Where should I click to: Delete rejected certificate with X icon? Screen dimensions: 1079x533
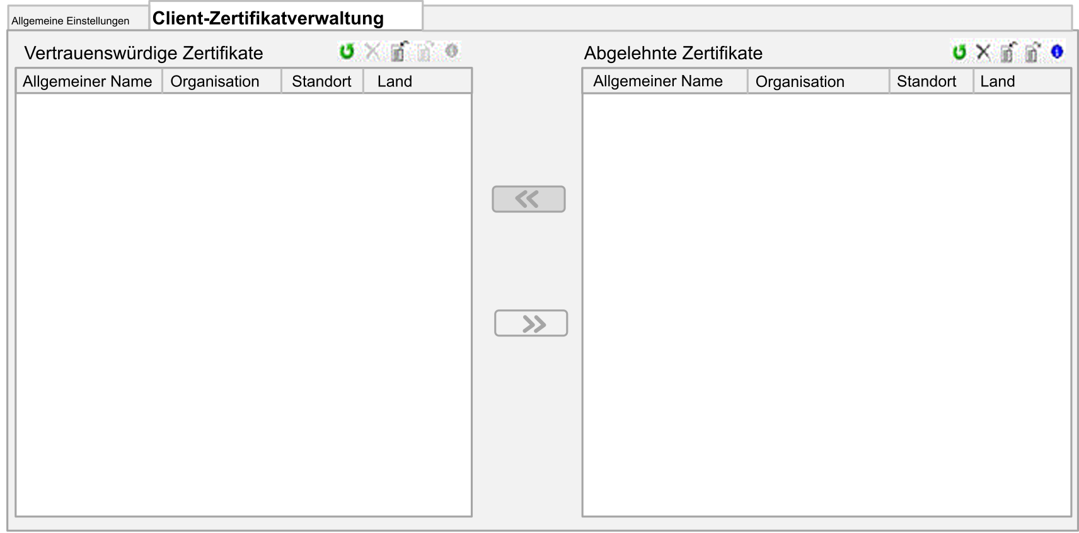click(x=983, y=52)
